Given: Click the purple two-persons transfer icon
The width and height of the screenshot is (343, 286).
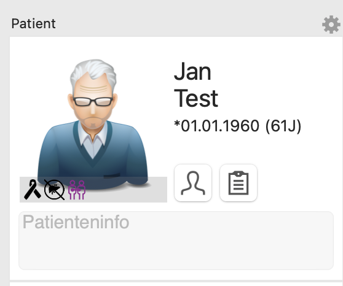Looking at the screenshot, I should coord(77,190).
